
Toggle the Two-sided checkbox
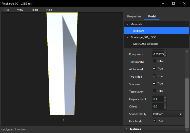(x=154, y=76)
